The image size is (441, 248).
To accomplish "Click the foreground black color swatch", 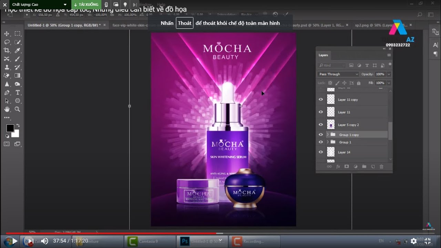I will pos(10,128).
